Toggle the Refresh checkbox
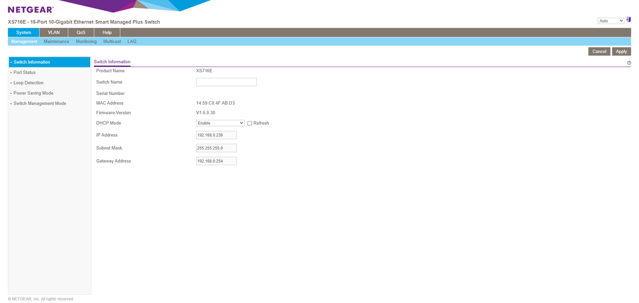639x303 pixels. pyautogui.click(x=250, y=123)
